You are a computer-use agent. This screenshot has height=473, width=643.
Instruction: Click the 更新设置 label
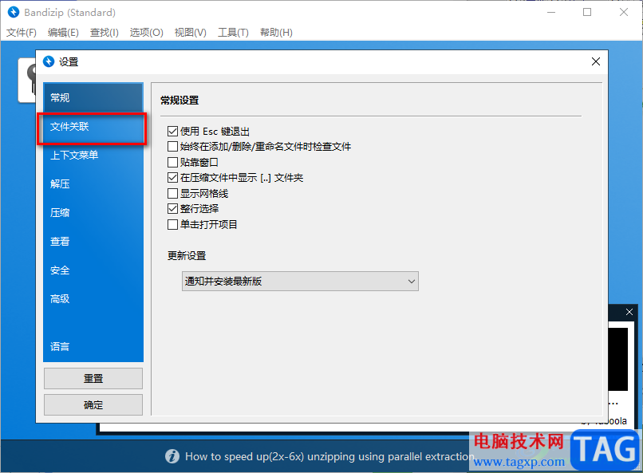click(x=187, y=256)
